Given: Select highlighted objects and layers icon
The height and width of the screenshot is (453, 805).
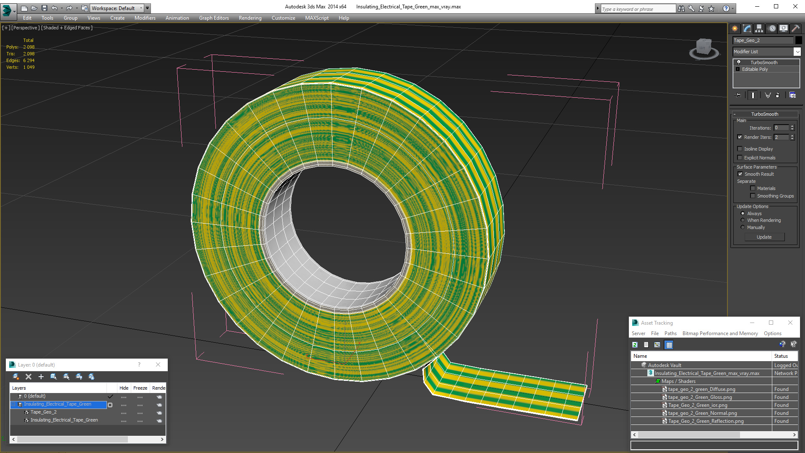Looking at the screenshot, I should (54, 377).
